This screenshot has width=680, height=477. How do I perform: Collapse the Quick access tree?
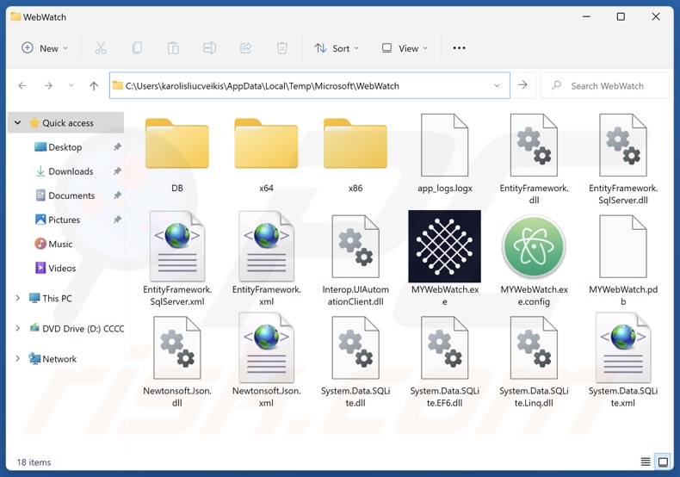point(18,123)
